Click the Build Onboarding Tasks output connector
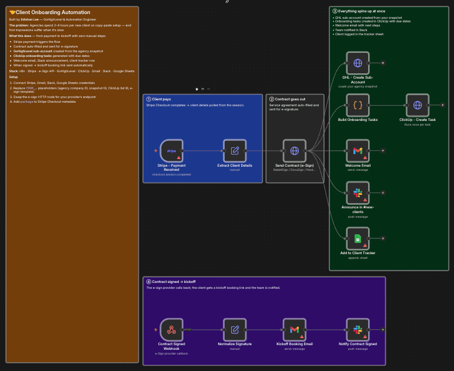This screenshot has height=371, width=454. (x=369, y=105)
